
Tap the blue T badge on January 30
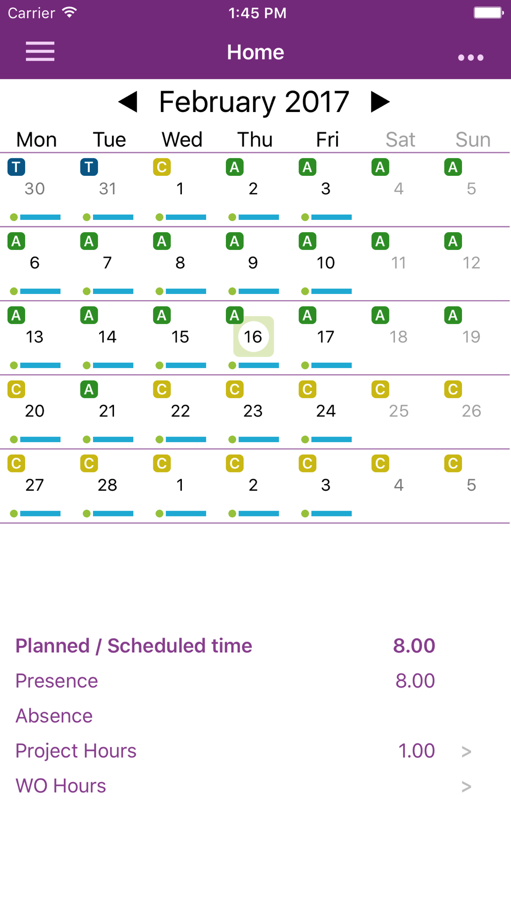click(16, 167)
